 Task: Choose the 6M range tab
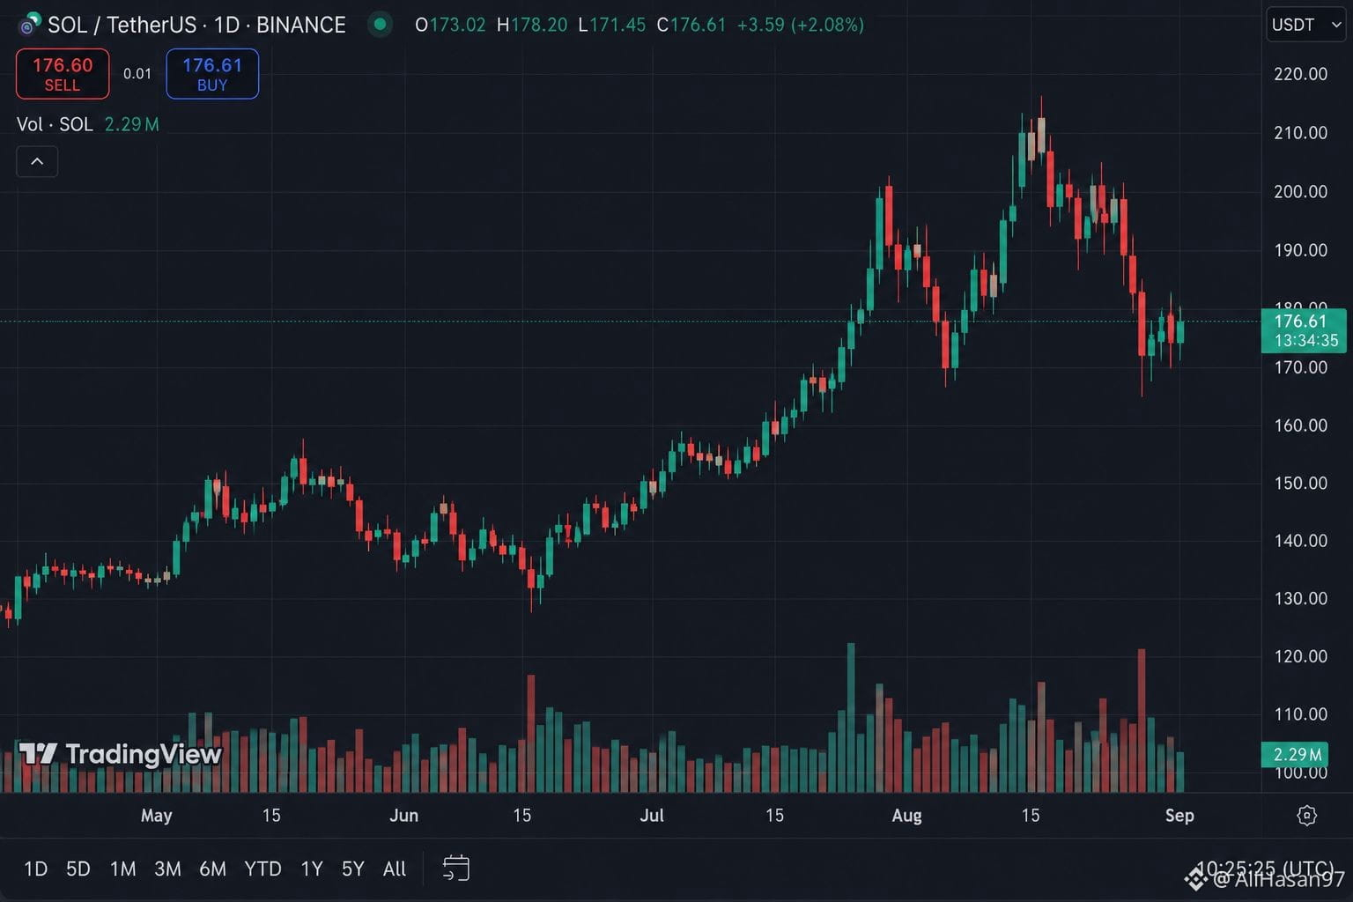(x=212, y=869)
